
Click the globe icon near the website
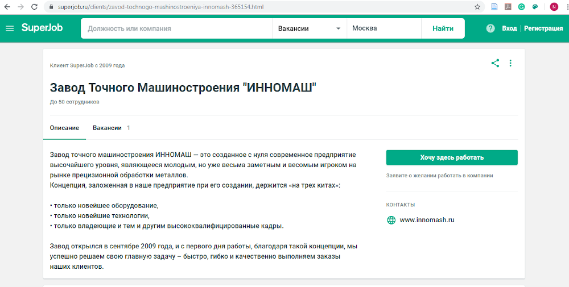(391, 220)
